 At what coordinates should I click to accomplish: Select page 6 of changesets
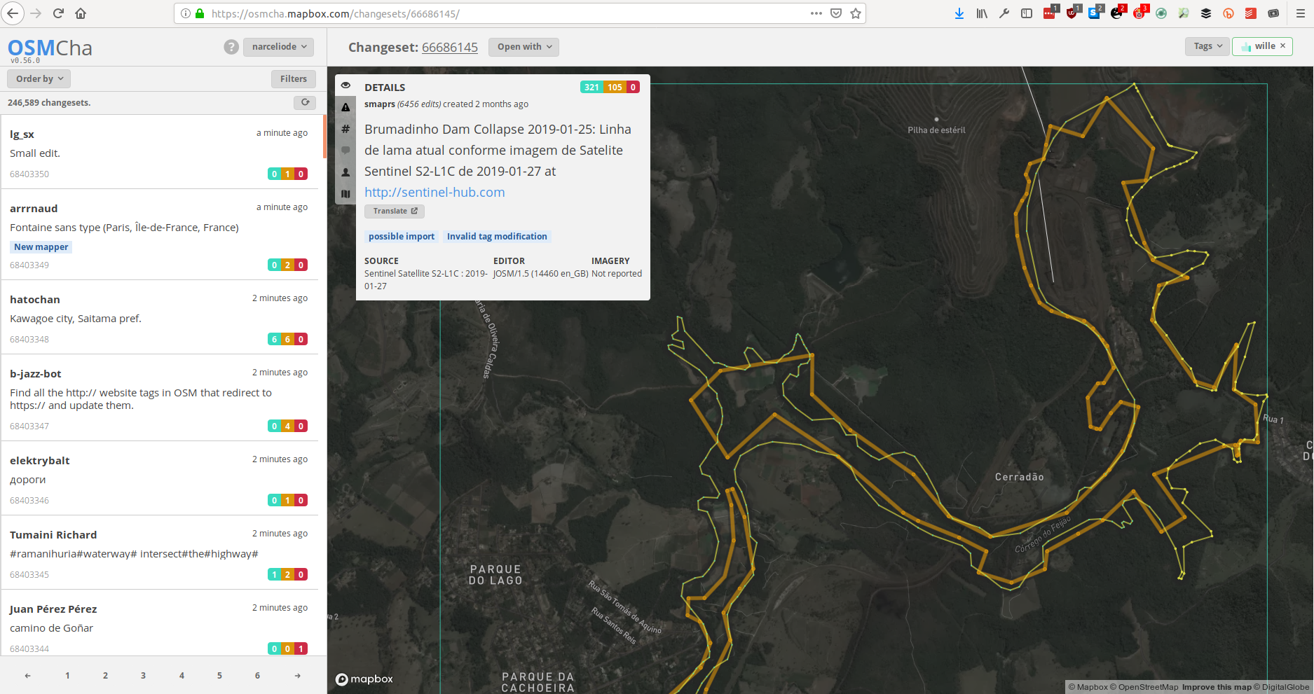tap(257, 676)
